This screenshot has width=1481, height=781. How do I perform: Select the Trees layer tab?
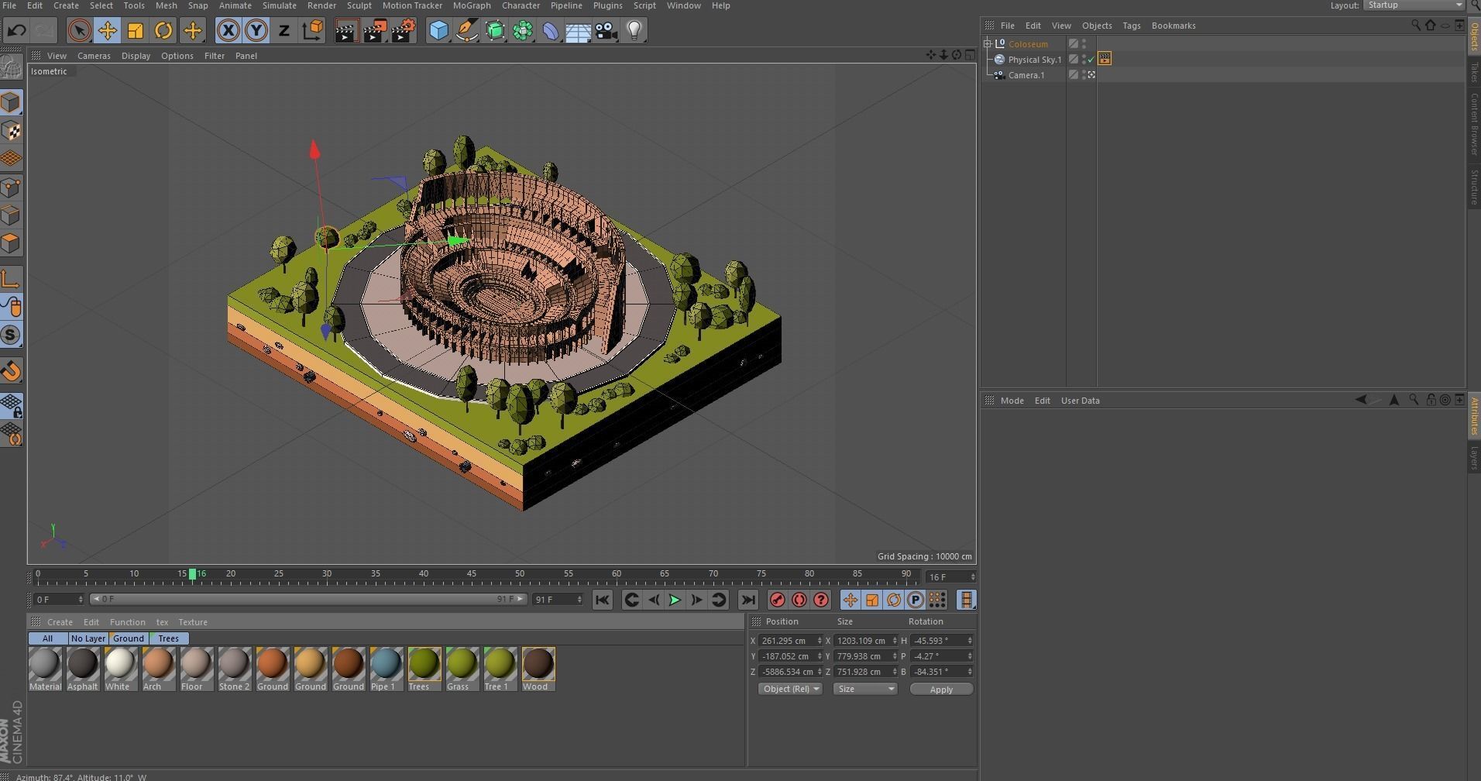pyautogui.click(x=168, y=638)
